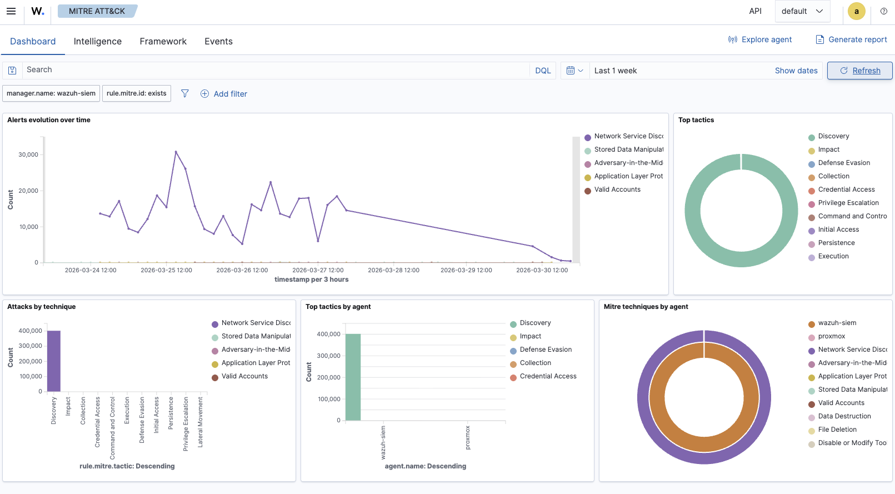The width and height of the screenshot is (895, 494).
Task: Click the Wazuh logo home icon
Action: (x=38, y=11)
